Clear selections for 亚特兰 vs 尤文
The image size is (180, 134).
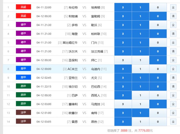[173, 78]
